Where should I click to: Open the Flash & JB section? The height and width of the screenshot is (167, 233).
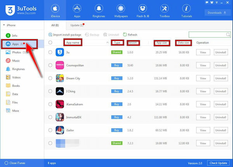[x=143, y=11]
